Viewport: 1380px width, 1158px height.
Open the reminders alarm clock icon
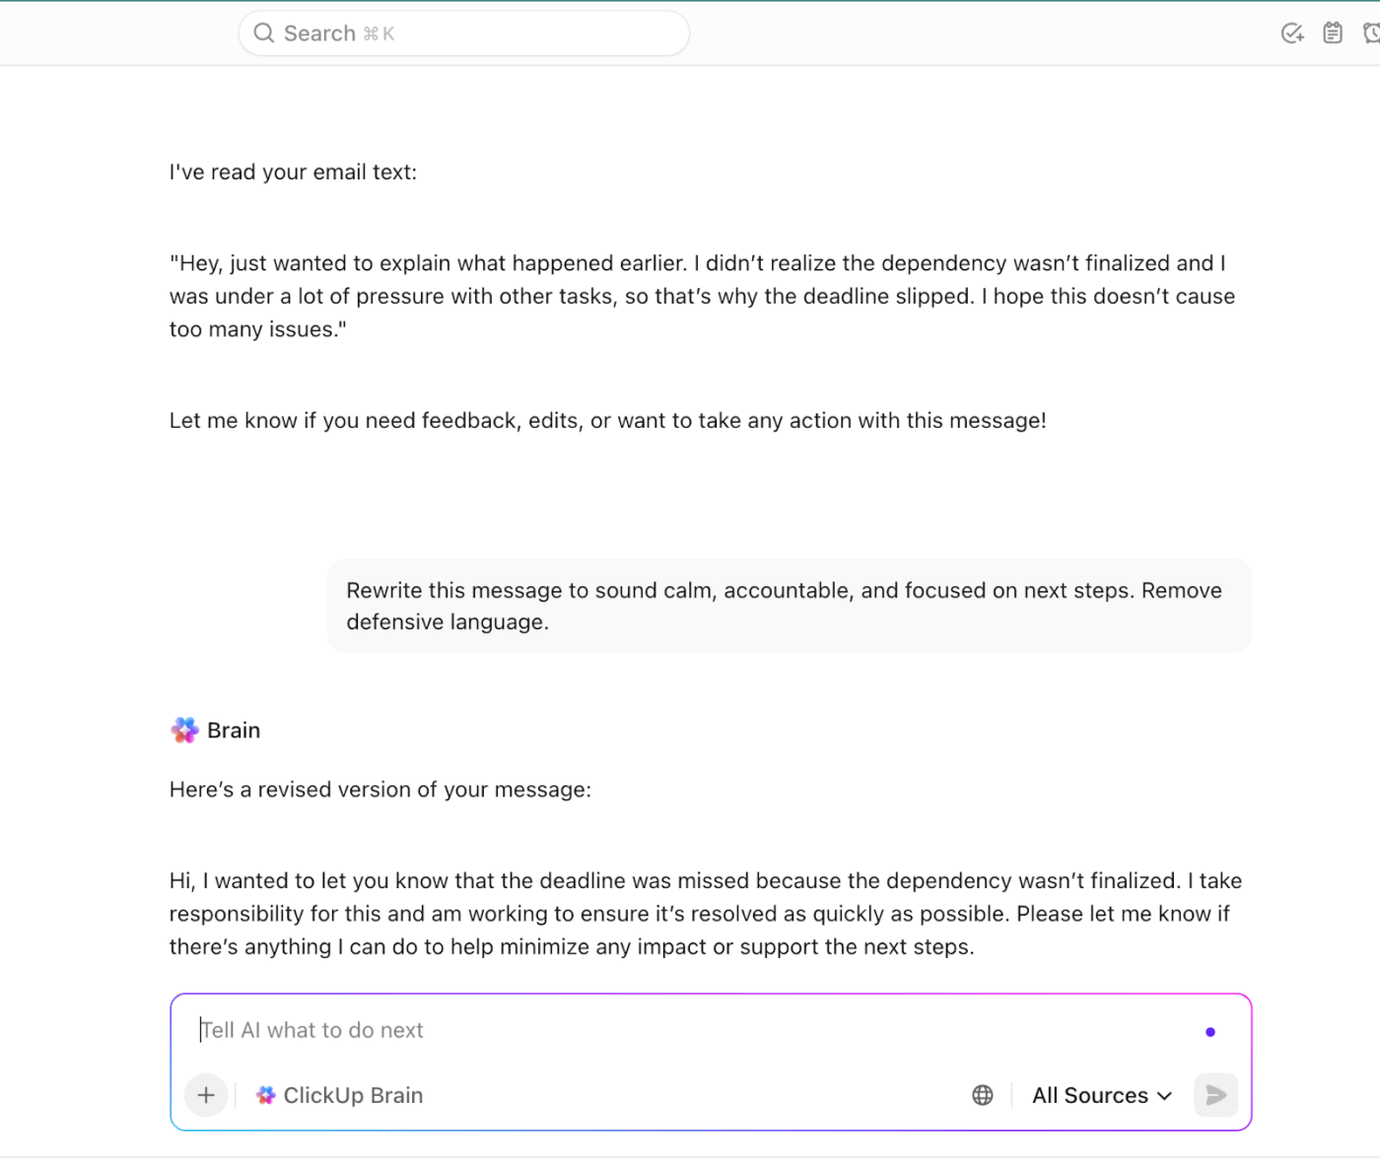[1371, 33]
